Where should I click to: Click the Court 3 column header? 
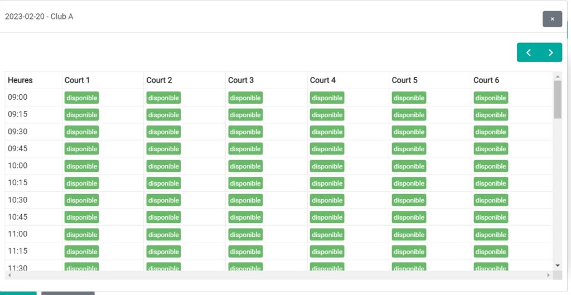tap(241, 80)
